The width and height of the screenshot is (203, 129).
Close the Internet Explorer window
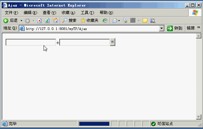(x=199, y=5)
